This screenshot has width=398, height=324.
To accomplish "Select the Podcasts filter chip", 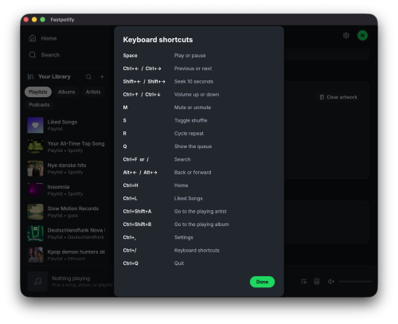I will point(39,104).
